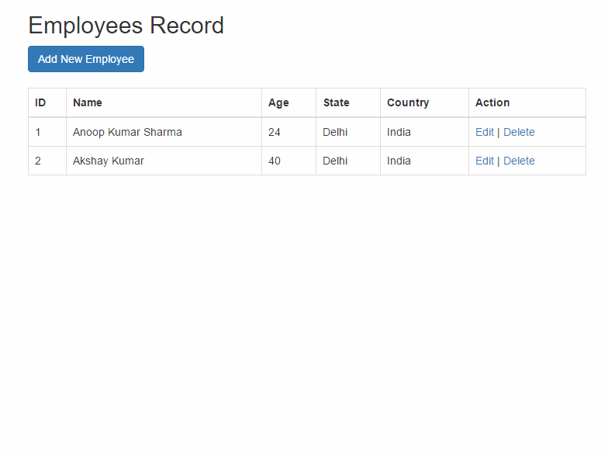
Task: Click the age cell showing 24
Action: pyautogui.click(x=275, y=132)
